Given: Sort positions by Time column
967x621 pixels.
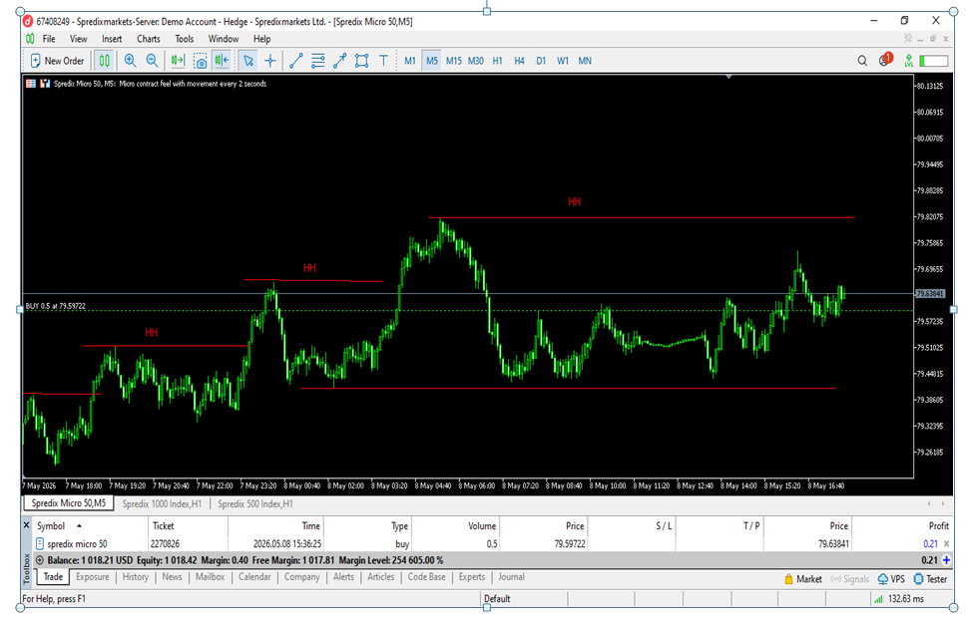Looking at the screenshot, I should coord(276,526).
